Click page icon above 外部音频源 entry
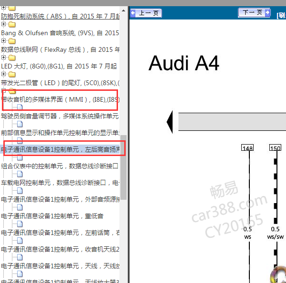Image resolution: width=286 pixels, height=283 pixels. coord(20,191)
